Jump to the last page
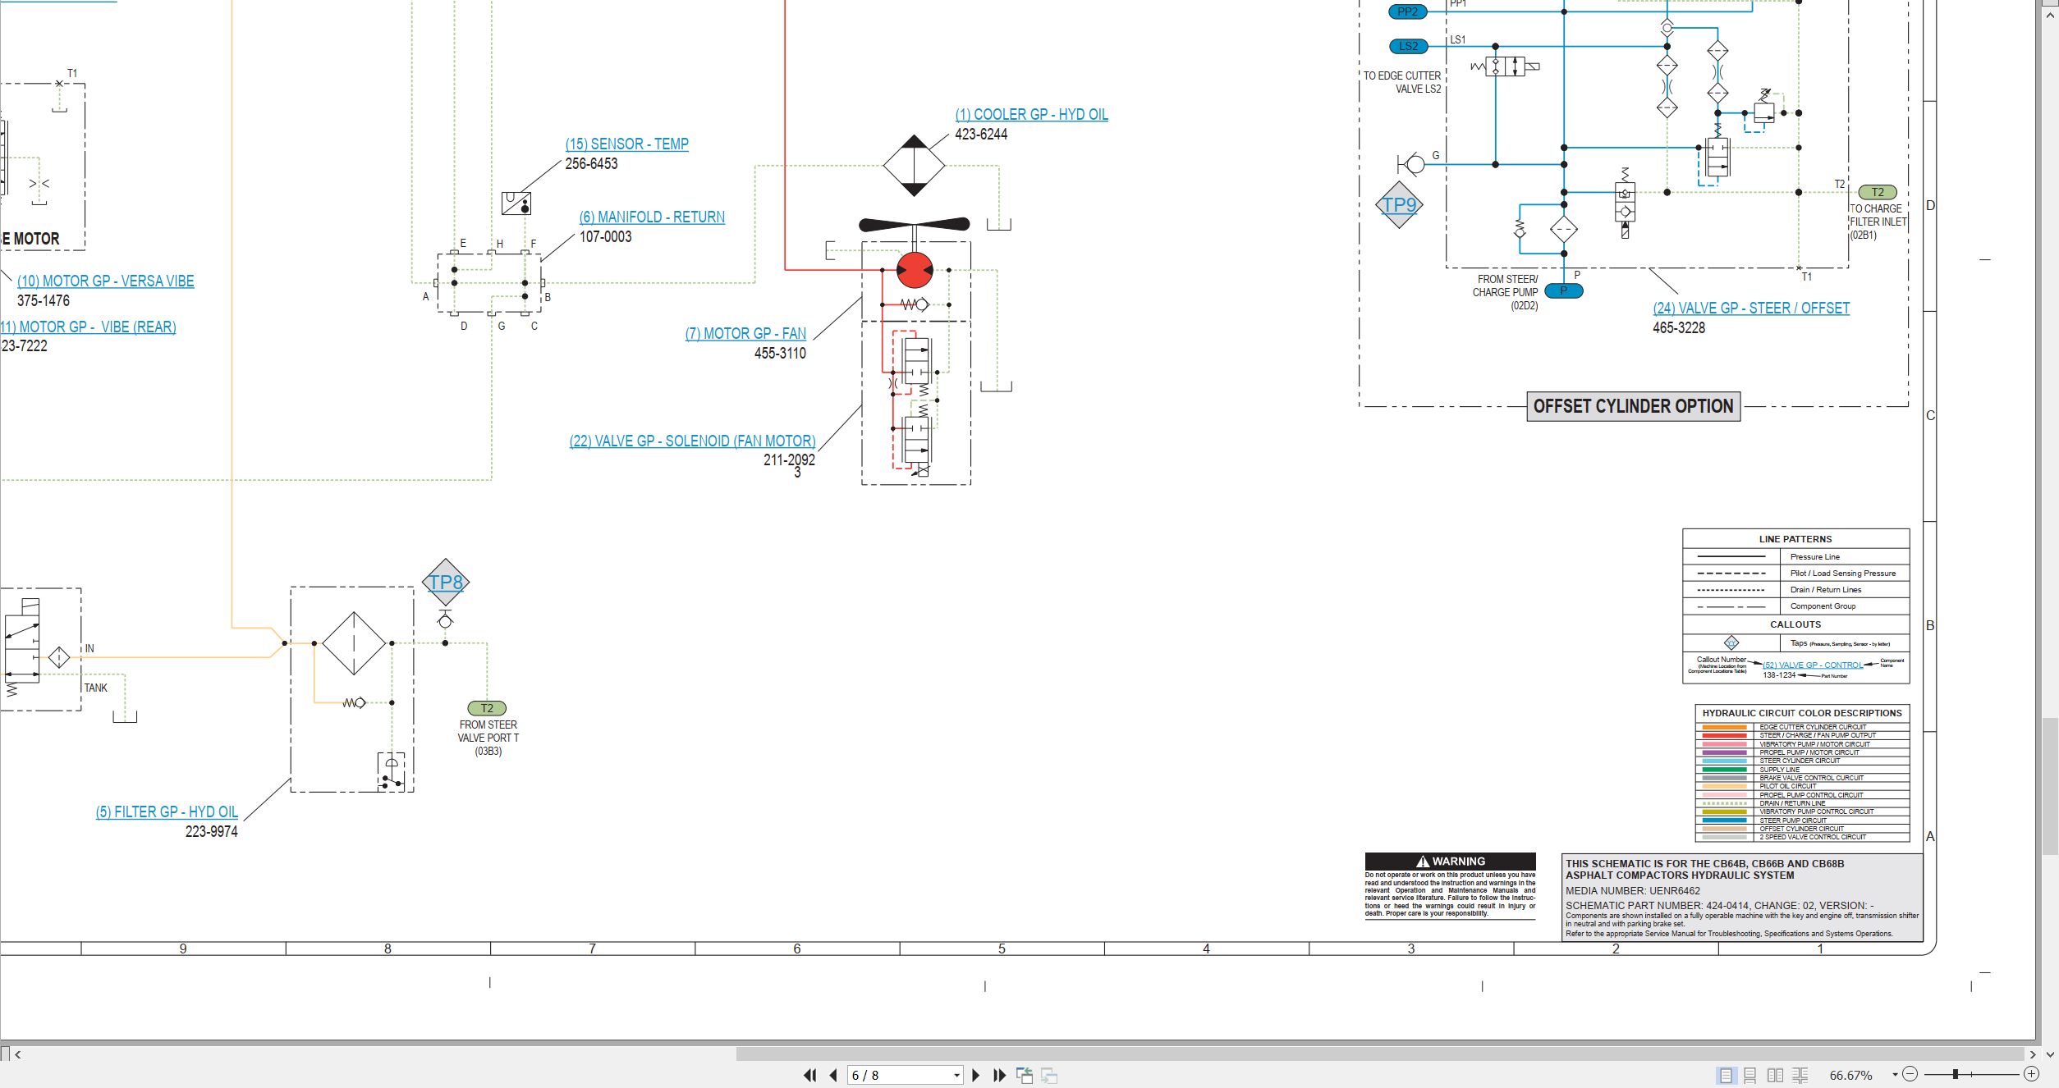Screen dimensions: 2059x1088 [x=999, y=1075]
